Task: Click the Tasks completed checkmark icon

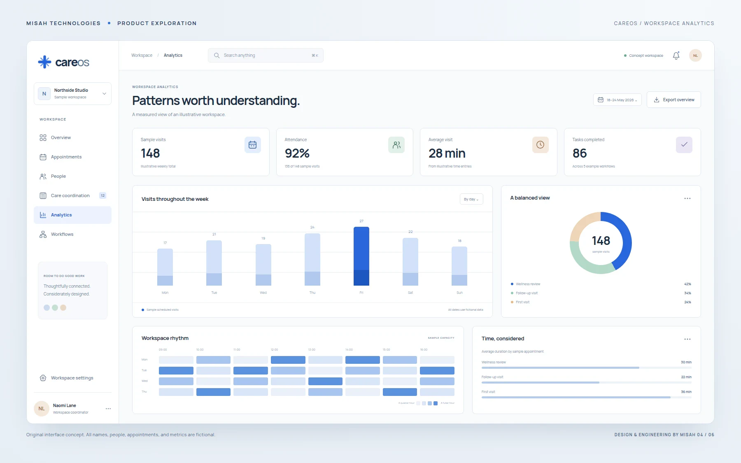Action: click(684, 145)
